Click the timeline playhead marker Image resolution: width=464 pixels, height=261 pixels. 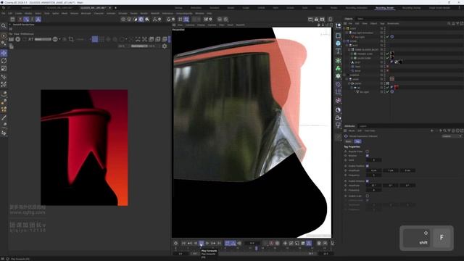point(256,248)
